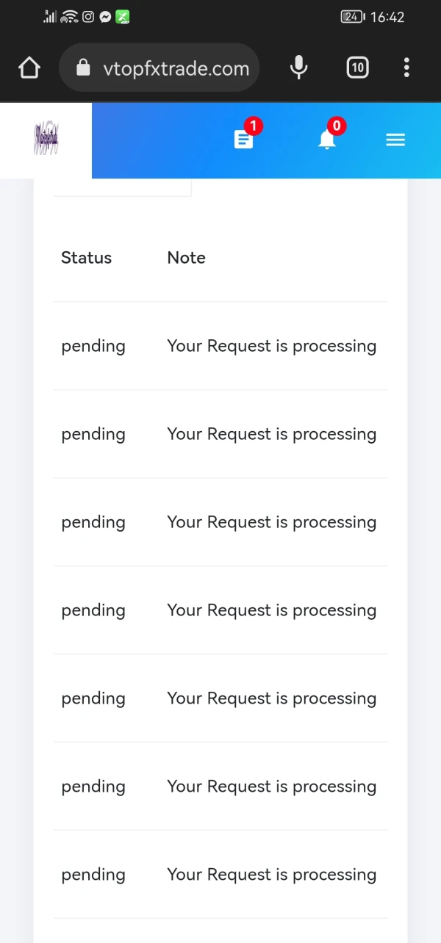Tap the site logo in the header
The image size is (441, 943).
coord(46,140)
